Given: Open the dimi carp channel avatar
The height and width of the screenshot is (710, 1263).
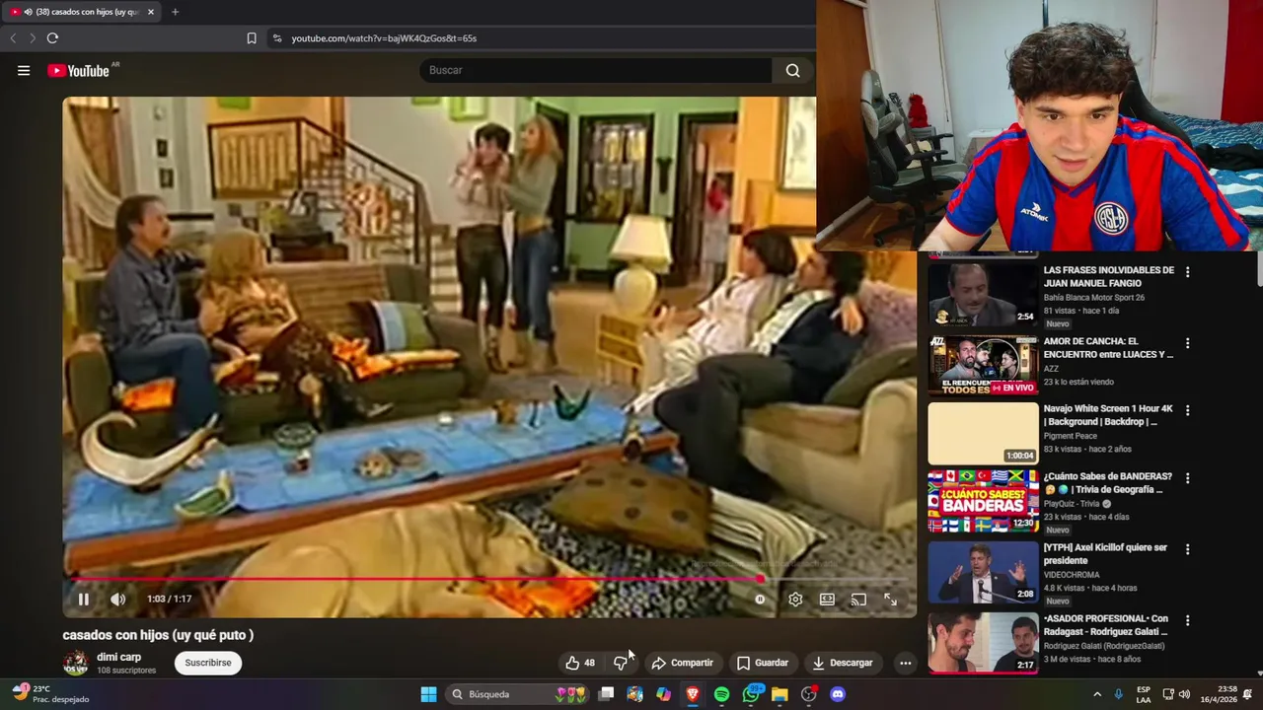Looking at the screenshot, I should point(75,663).
